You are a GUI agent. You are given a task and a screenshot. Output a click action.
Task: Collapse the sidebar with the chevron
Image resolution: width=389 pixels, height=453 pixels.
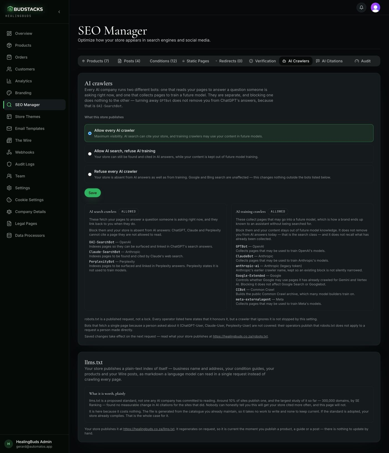click(59, 12)
